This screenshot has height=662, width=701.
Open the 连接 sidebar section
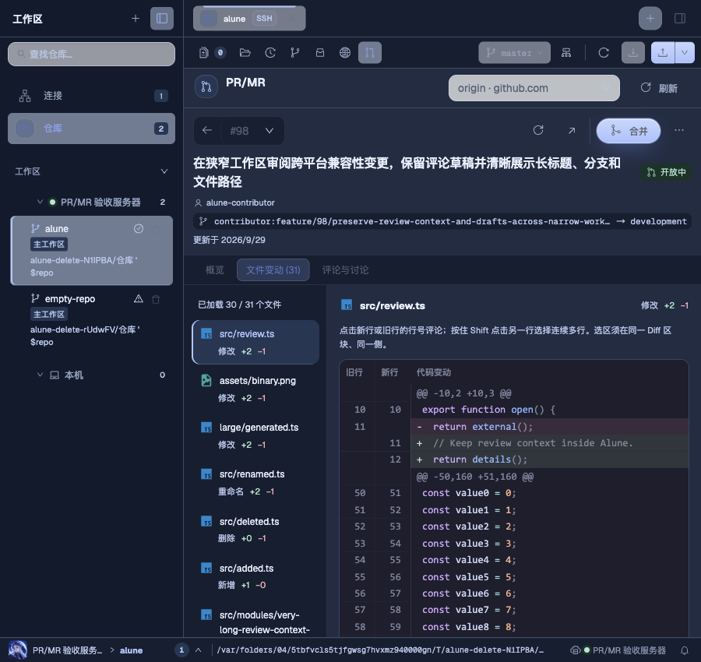(92, 96)
